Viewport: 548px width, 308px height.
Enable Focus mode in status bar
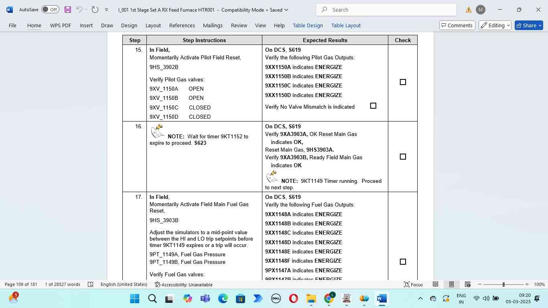click(413, 284)
